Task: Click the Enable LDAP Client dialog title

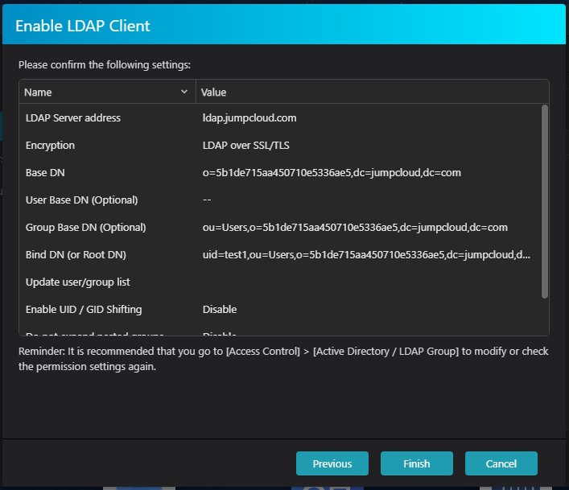Action: (x=83, y=26)
